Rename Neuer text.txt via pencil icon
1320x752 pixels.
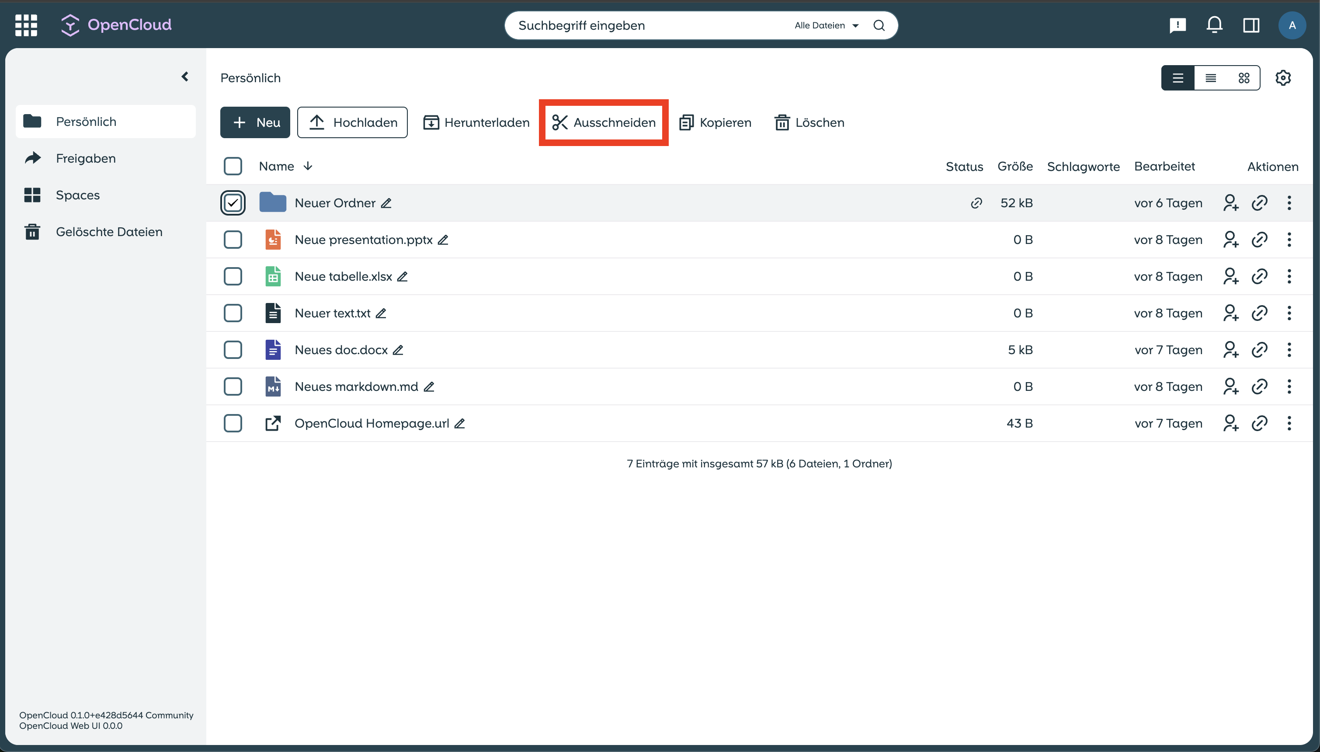381,313
